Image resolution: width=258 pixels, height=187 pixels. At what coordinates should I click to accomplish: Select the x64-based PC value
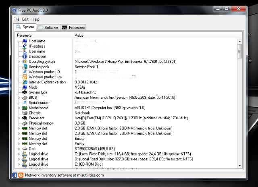[85, 92]
